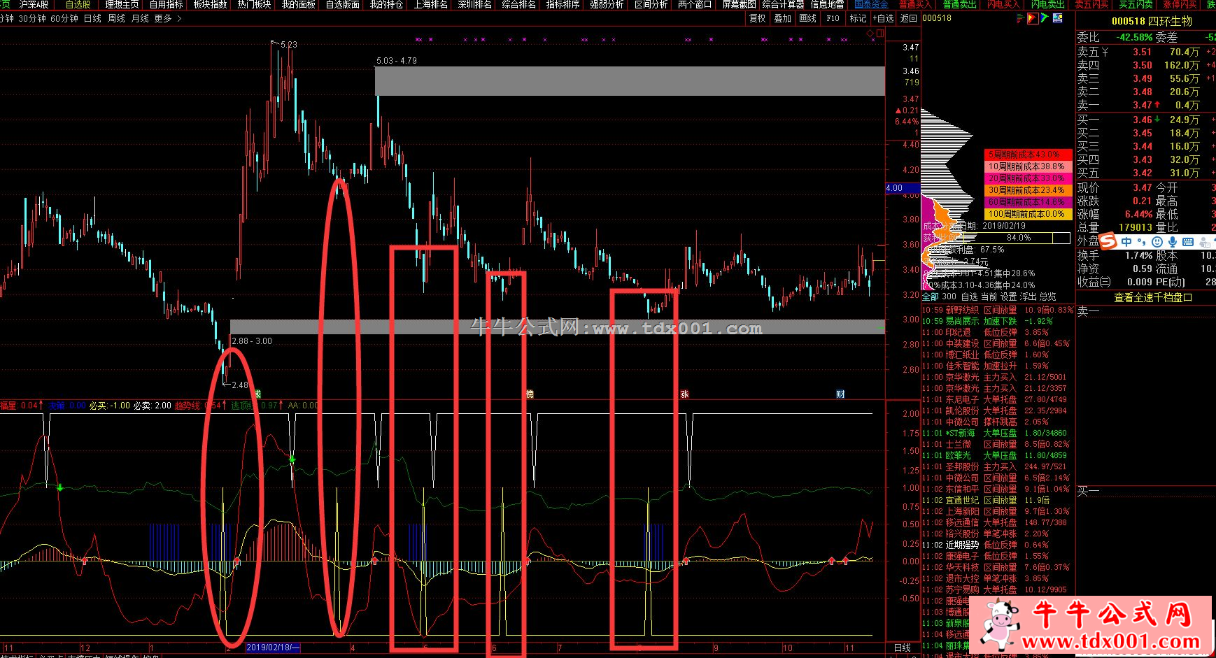This screenshot has width=1216, height=658.
Task: Switch chart to 月线 period
Action: click(140, 18)
